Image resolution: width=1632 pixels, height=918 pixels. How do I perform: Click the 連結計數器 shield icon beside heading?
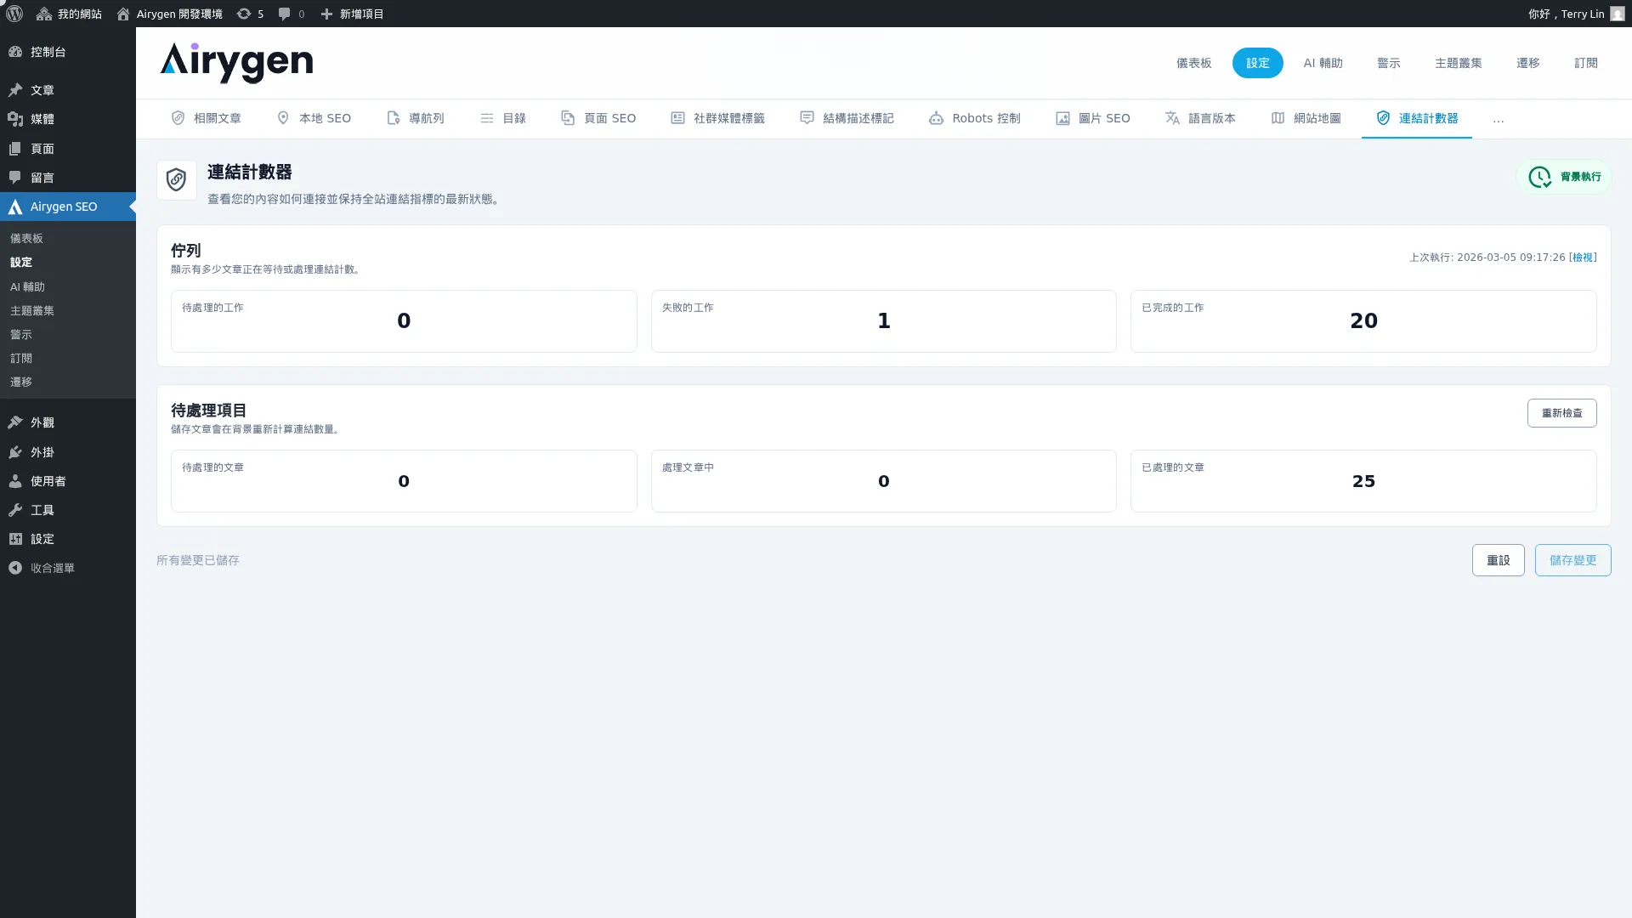pyautogui.click(x=177, y=180)
